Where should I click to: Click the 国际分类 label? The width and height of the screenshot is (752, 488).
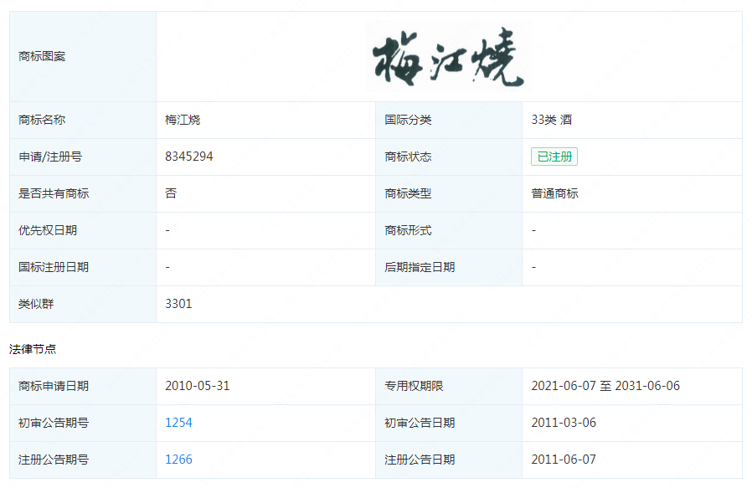pos(408,120)
